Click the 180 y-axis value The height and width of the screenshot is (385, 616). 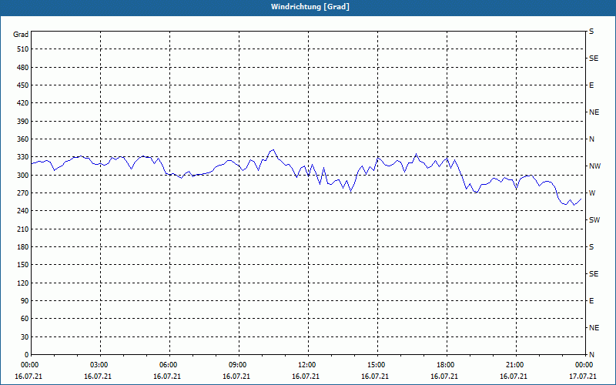point(23,246)
